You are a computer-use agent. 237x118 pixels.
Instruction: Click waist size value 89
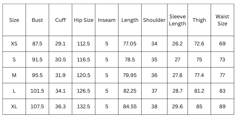[222, 106]
